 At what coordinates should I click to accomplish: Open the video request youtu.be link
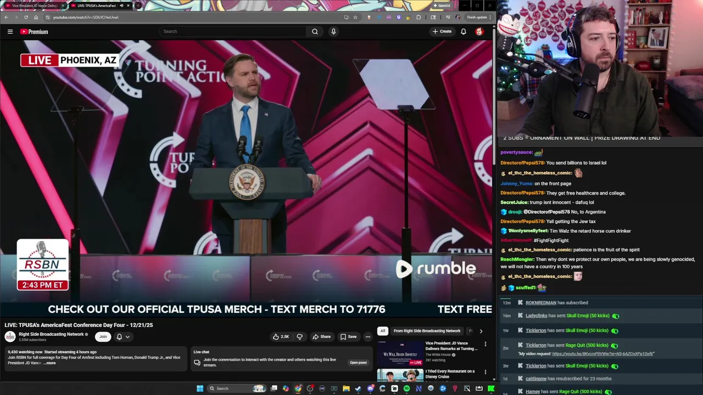pyautogui.click(x=603, y=354)
